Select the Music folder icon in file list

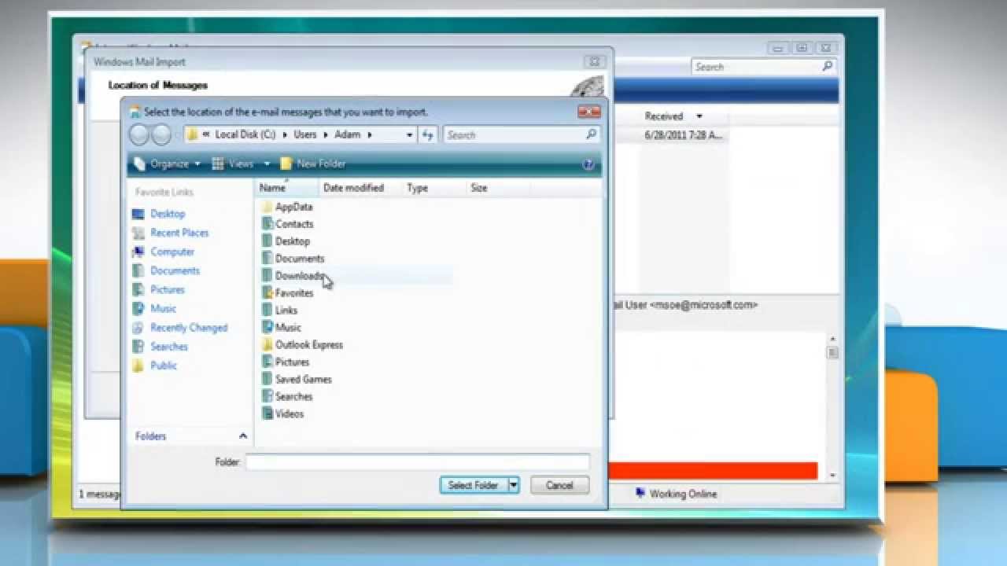[267, 328]
